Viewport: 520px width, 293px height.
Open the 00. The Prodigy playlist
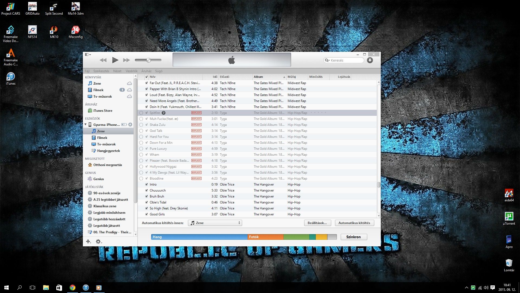[112, 232]
